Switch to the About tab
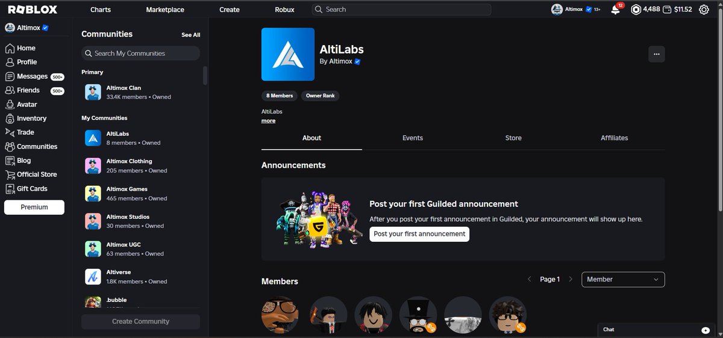The image size is (723, 338). pos(311,138)
